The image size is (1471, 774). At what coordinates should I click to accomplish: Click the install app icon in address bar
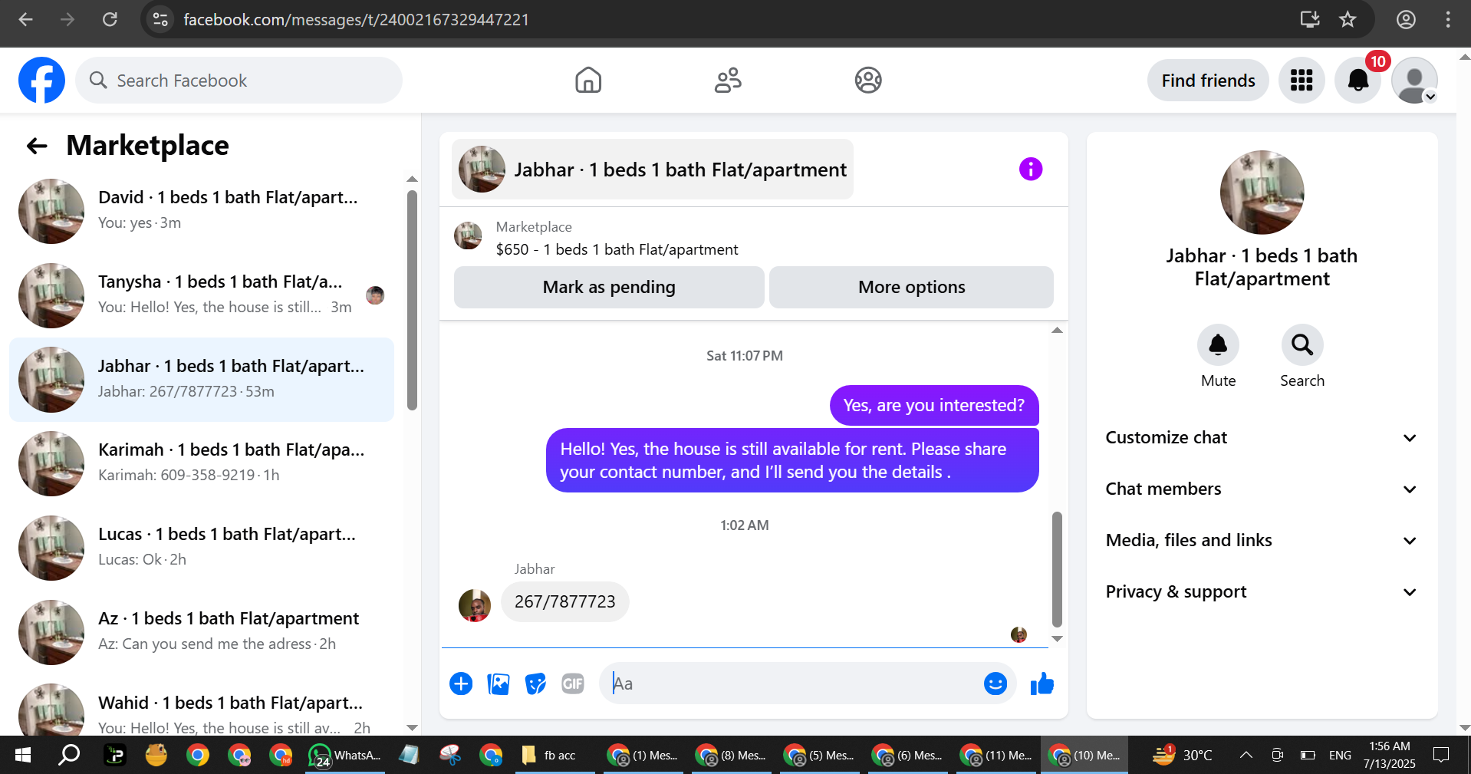tap(1310, 19)
